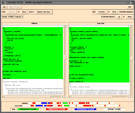Click the green Selected Code key swatch
Viewport: 135px width, 113px height.
(28, 109)
